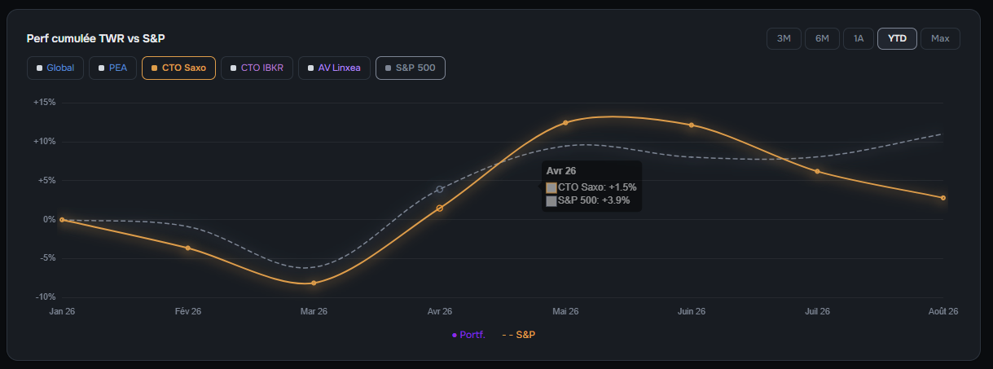
Task: Click the Portf. legend entry
Action: pos(468,335)
